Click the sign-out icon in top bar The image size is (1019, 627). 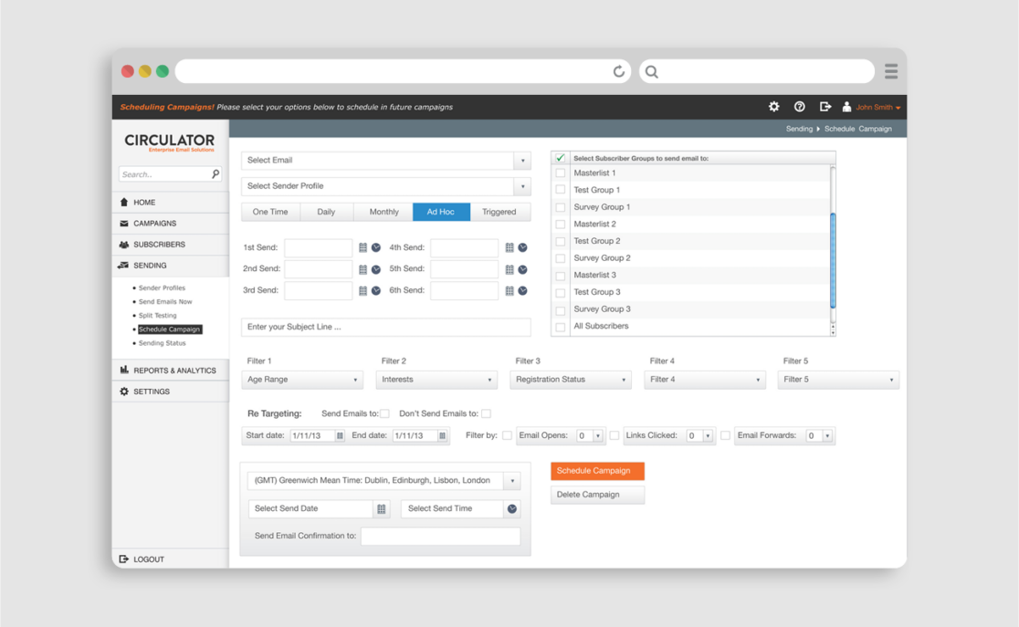coord(825,107)
